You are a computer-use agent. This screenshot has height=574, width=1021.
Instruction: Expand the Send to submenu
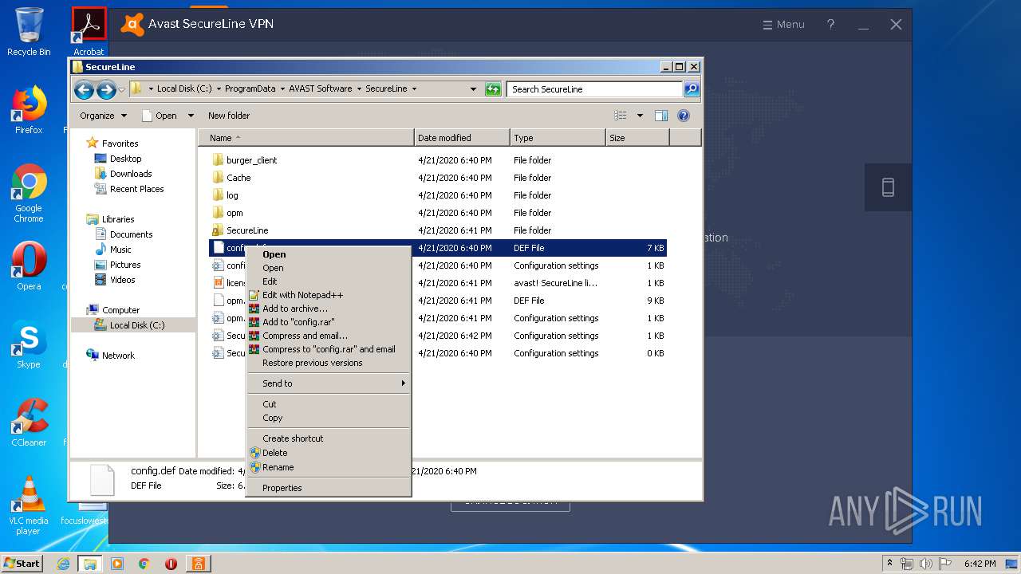(x=329, y=383)
